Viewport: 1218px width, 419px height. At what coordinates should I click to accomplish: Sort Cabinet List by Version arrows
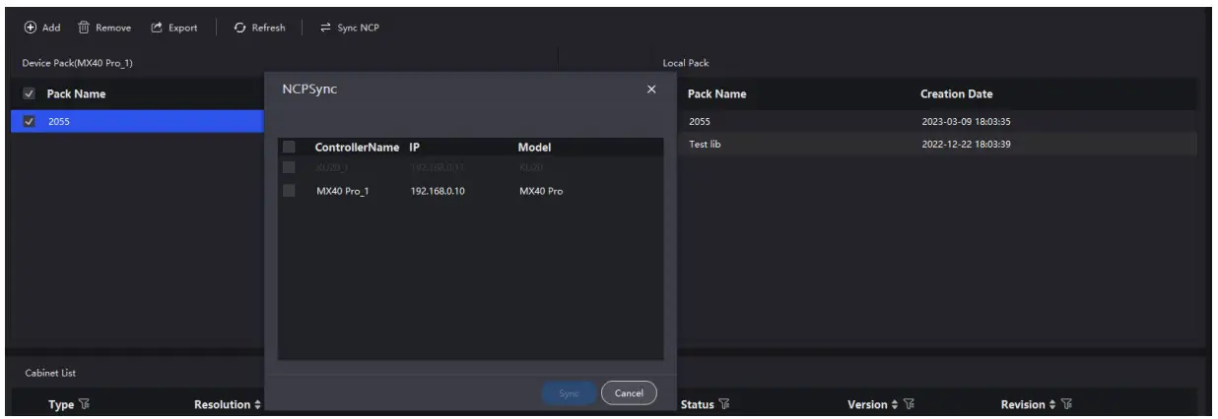(x=895, y=404)
